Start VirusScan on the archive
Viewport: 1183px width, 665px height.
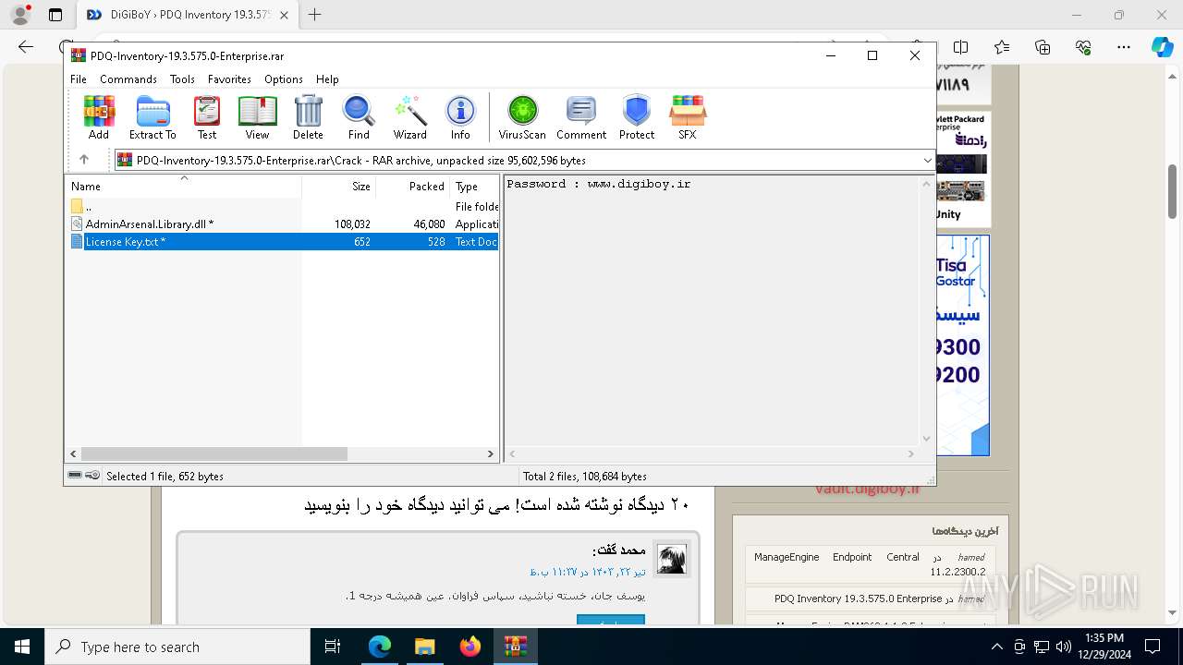click(x=522, y=117)
